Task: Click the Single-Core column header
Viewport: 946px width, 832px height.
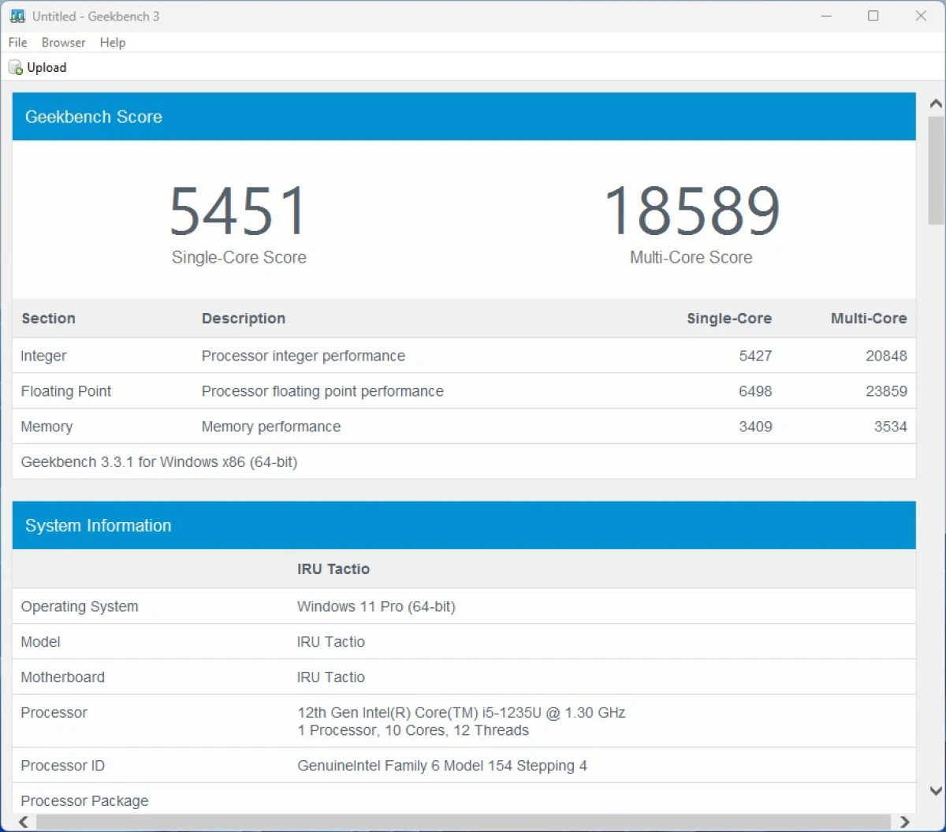Action: (729, 319)
